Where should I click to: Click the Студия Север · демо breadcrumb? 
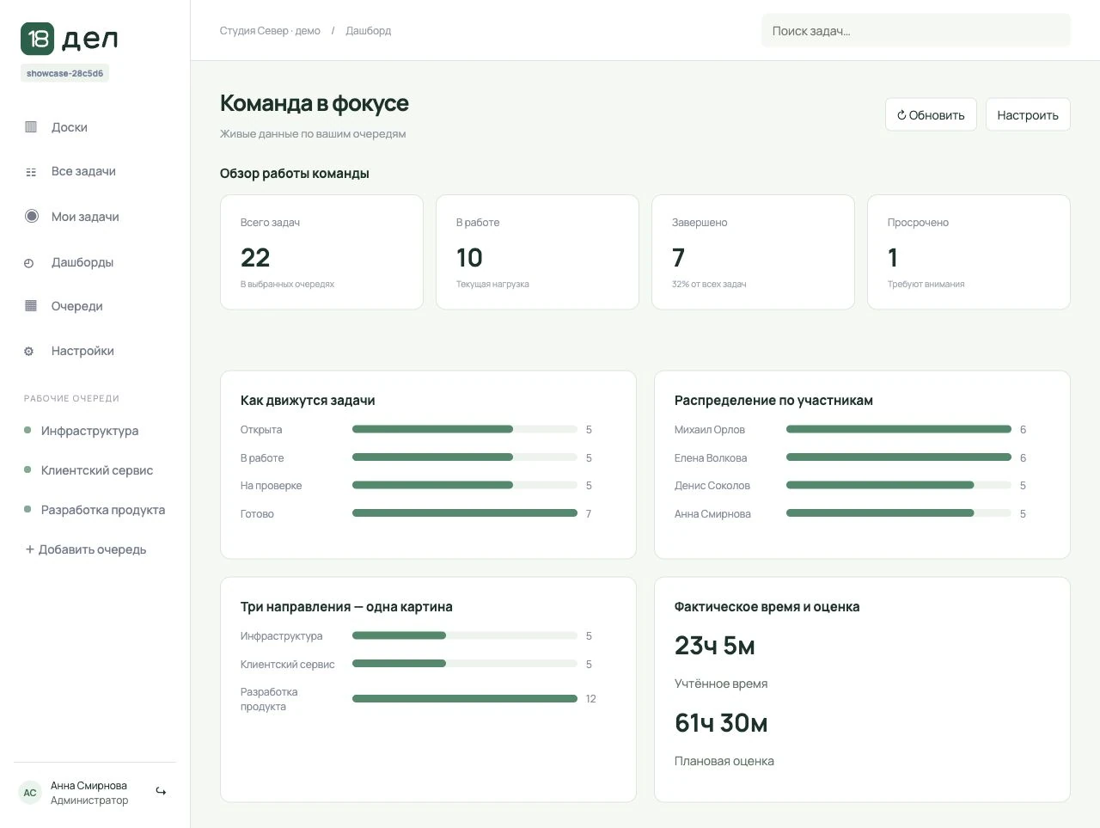click(x=270, y=31)
